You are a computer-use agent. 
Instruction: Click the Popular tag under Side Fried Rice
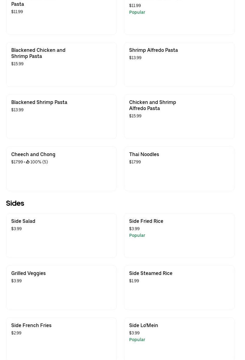click(x=137, y=235)
